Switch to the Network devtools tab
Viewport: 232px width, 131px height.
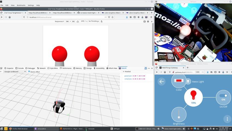[41, 68]
